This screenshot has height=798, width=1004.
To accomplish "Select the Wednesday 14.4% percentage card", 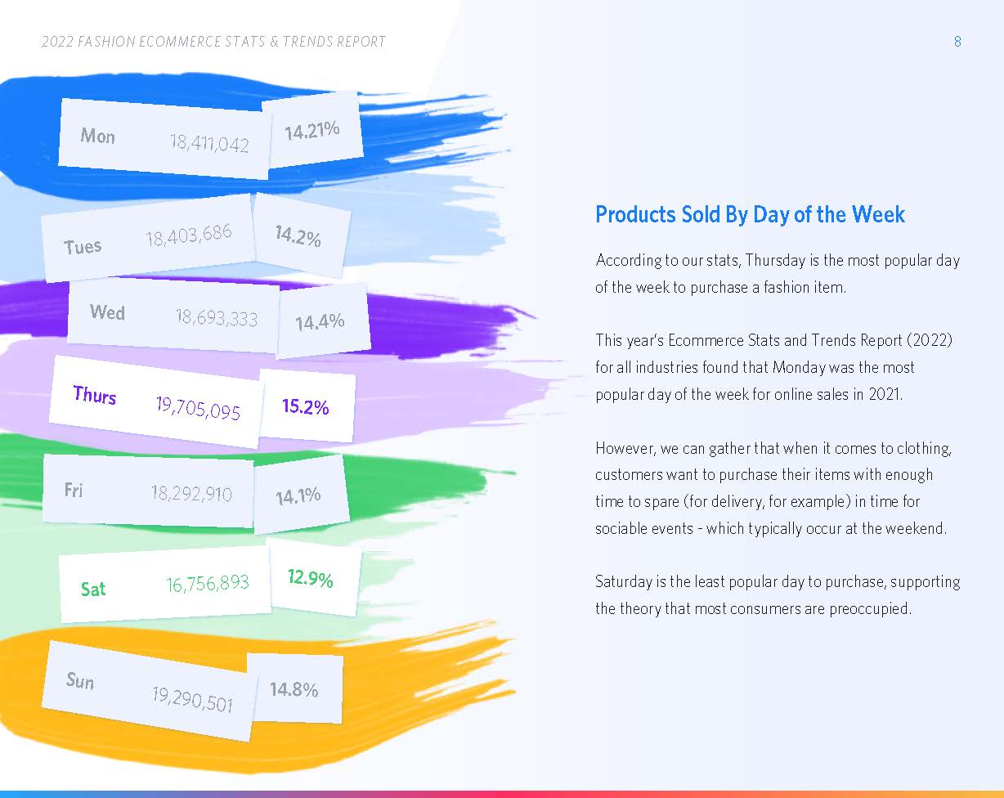I will 320,321.
